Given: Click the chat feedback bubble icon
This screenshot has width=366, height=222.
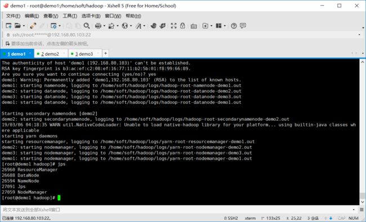Looking at the screenshot, I should pyautogui.click(x=243, y=26).
